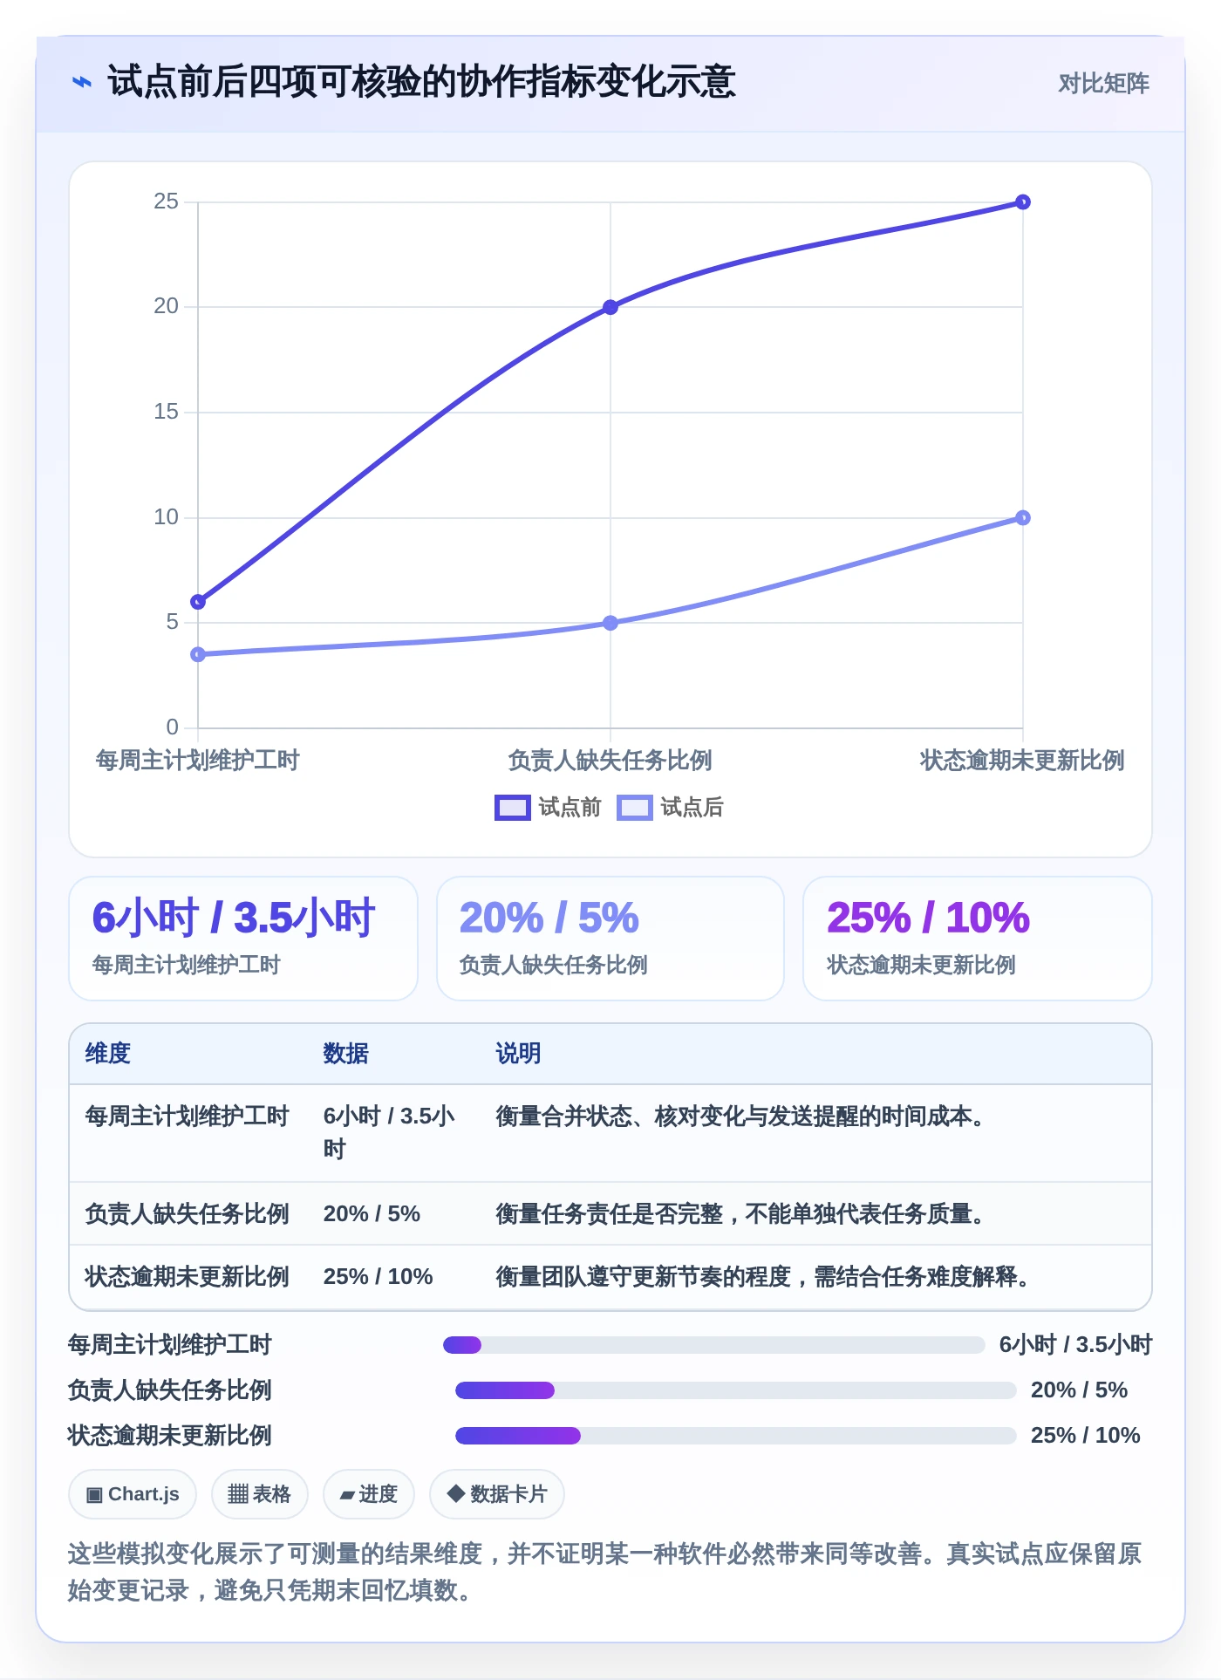
Task: Click the 数据卡片 chip
Action: pos(497,1494)
